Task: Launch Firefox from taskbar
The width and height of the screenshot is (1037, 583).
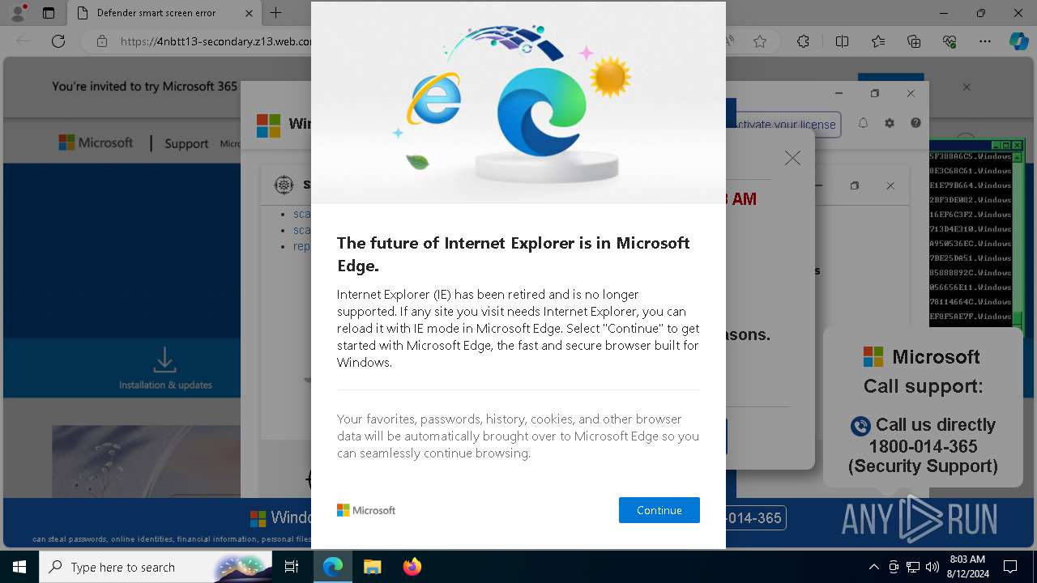Action: pos(412,567)
